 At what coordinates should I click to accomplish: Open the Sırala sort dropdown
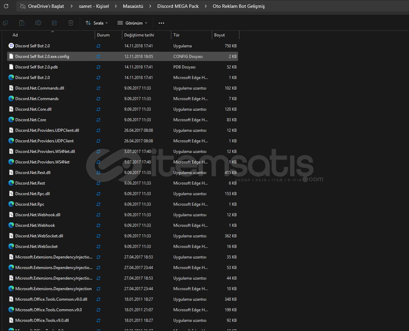97,23
